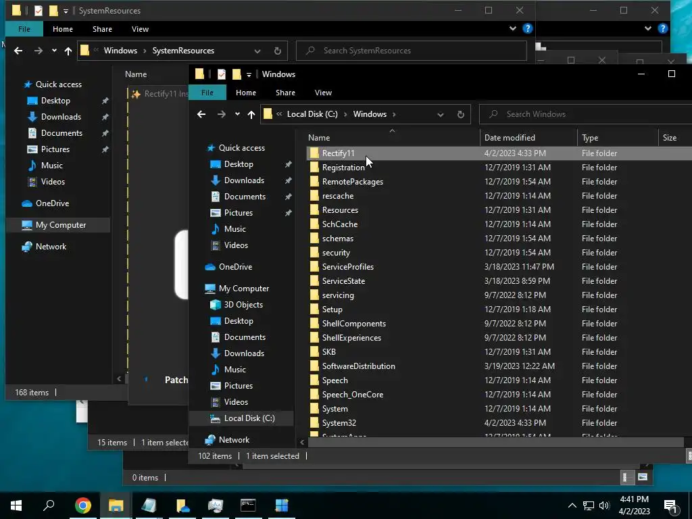
Task: Select the rescache folder
Action: tap(338, 195)
